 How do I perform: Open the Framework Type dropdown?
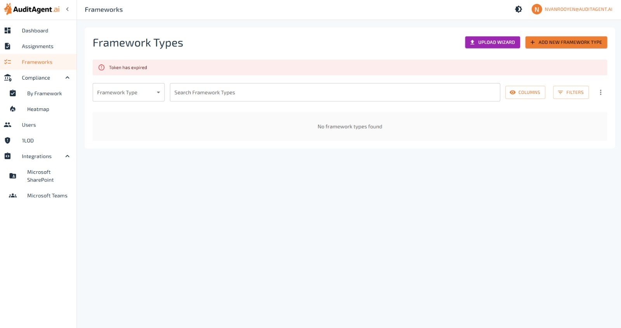[128, 92]
